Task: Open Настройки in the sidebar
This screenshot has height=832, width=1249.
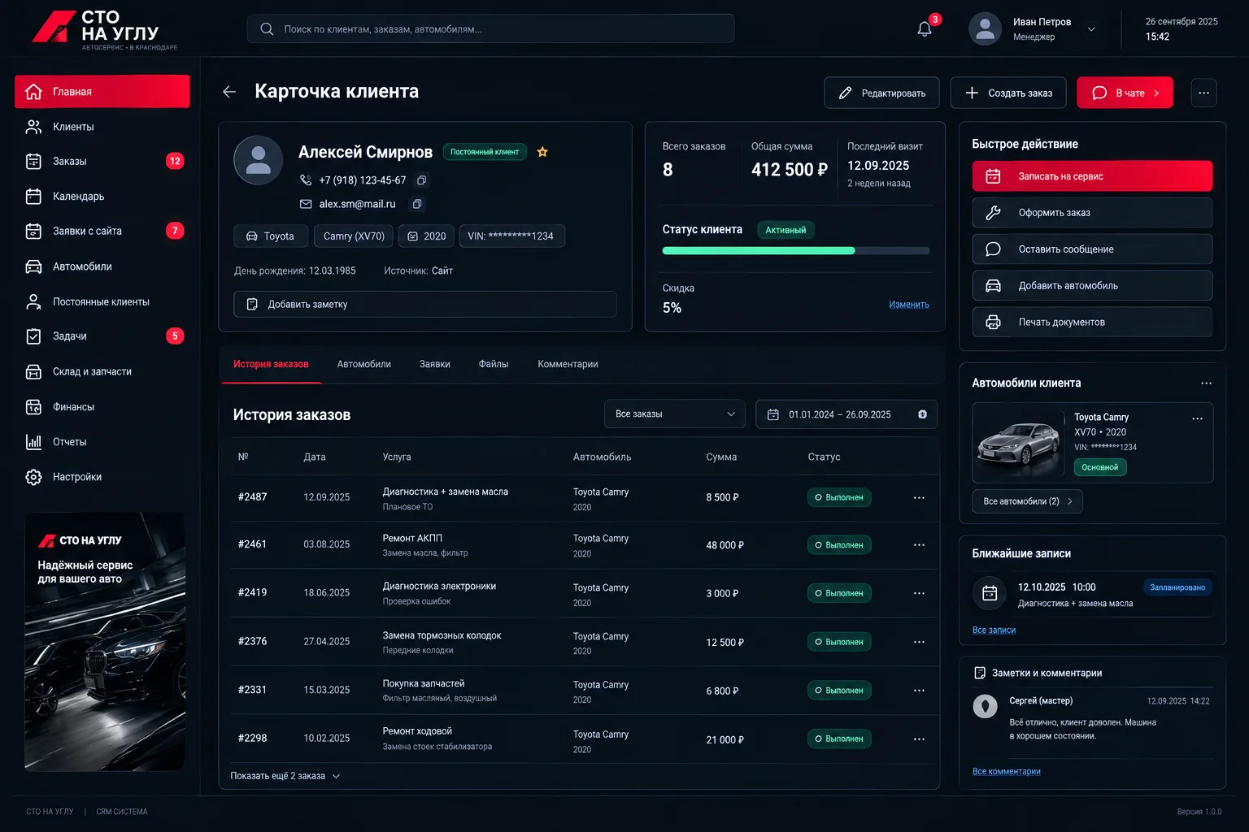Action: (102, 477)
